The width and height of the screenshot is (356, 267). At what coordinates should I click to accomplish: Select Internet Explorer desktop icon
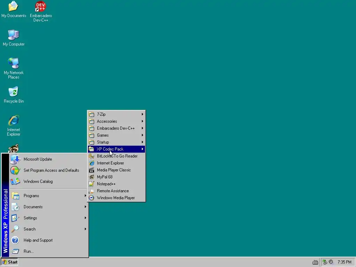(14, 126)
